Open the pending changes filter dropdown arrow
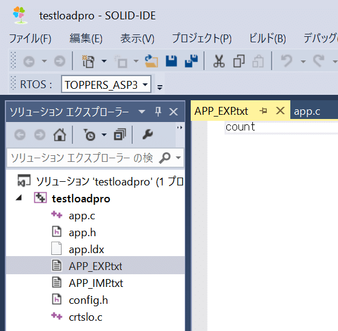 [104, 135]
